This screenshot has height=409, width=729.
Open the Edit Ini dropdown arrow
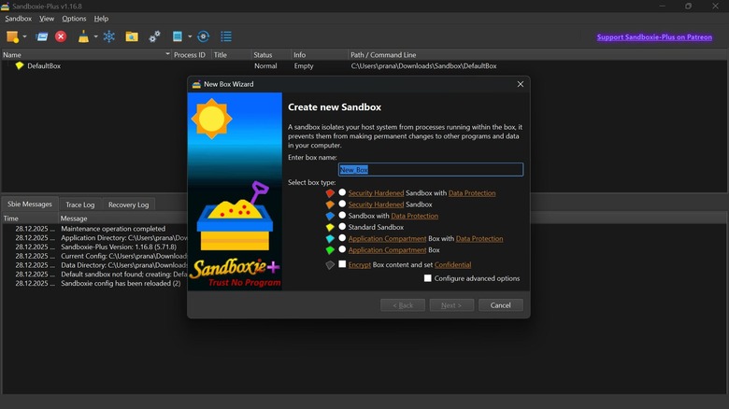click(x=190, y=36)
